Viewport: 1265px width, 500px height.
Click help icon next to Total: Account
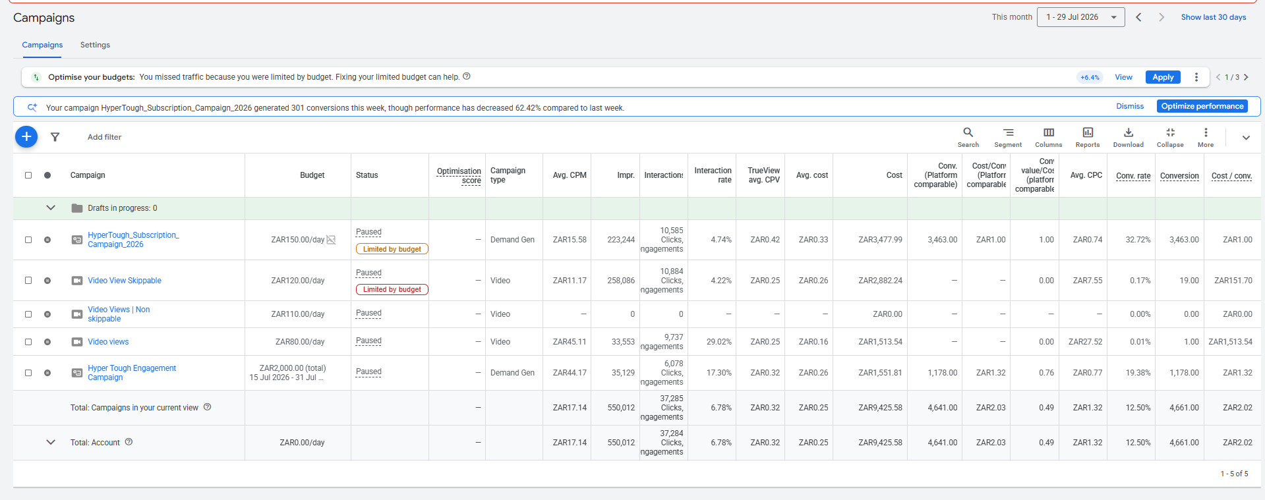pos(129,442)
